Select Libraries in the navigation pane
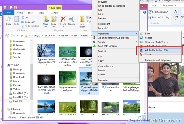Viewport: 184px width, 124px height. 16,109
